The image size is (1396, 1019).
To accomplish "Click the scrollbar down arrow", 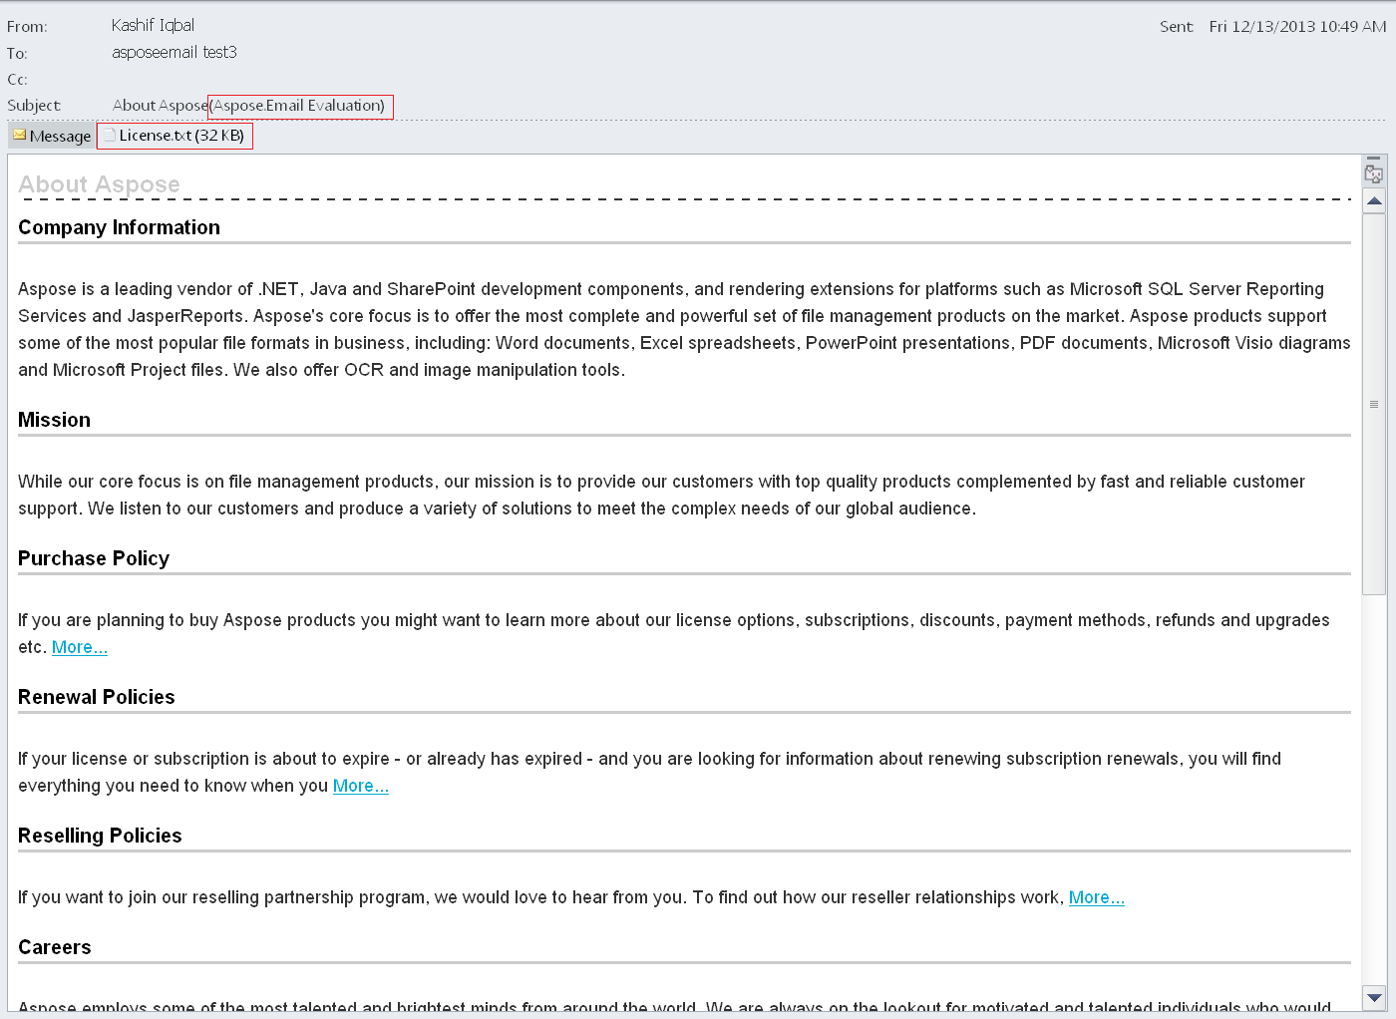I will [1374, 997].
